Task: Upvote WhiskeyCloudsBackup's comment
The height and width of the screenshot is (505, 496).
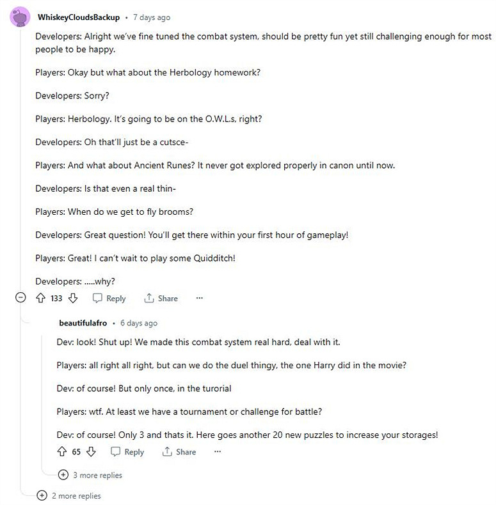Action: pos(41,298)
